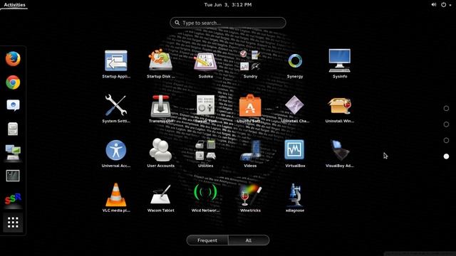Launch Transmission torrent client
This screenshot has width=456, height=256.
tap(160, 106)
